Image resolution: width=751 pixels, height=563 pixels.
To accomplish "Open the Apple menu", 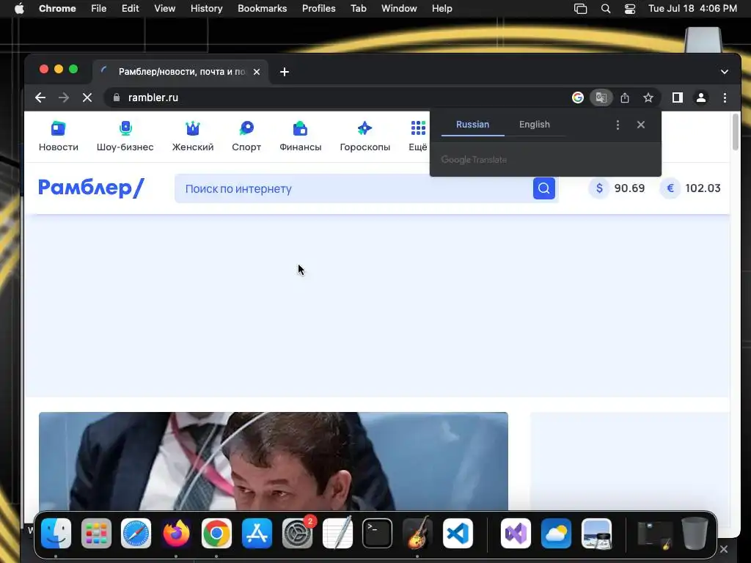I will (x=19, y=9).
